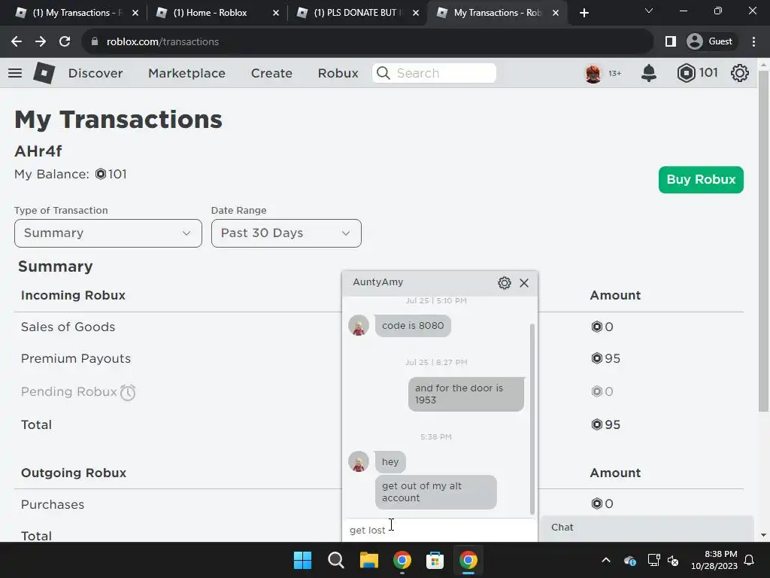Screen dimensions: 770x578
Task: Click the Pending Robux clock icon
Action: click(128, 392)
